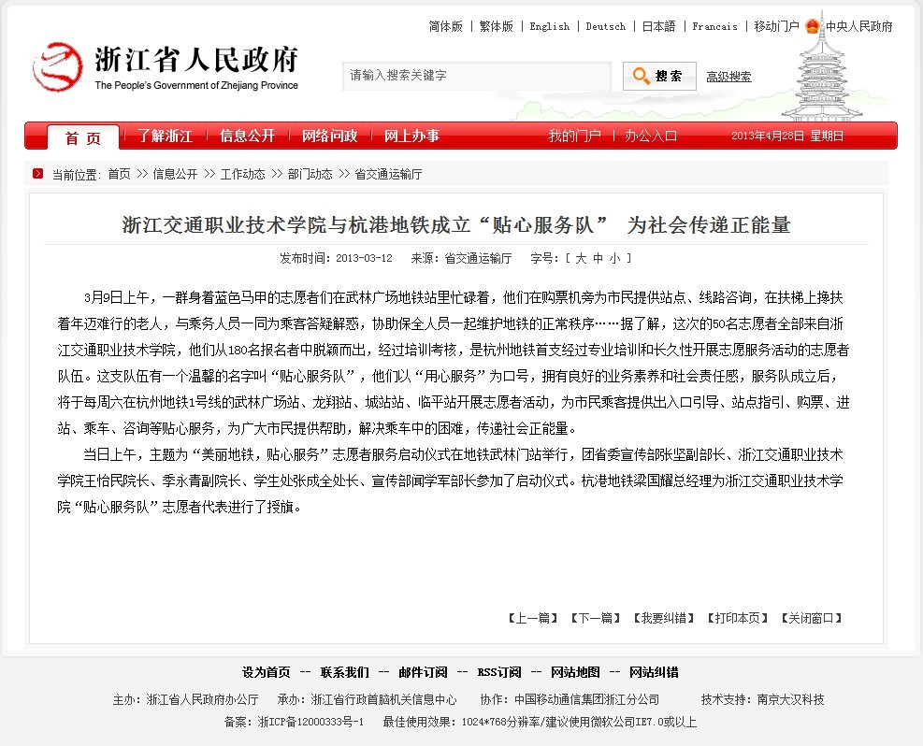Click 浙江省行政首脑机关信息中心 text
This screenshot has width=923, height=746.
coord(383,699)
